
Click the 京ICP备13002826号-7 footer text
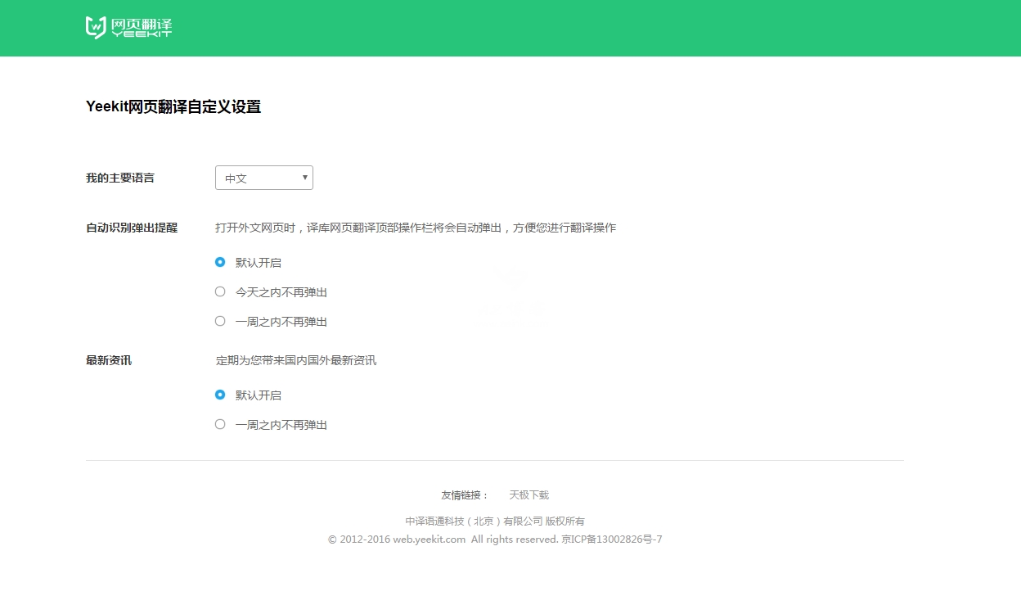click(612, 540)
